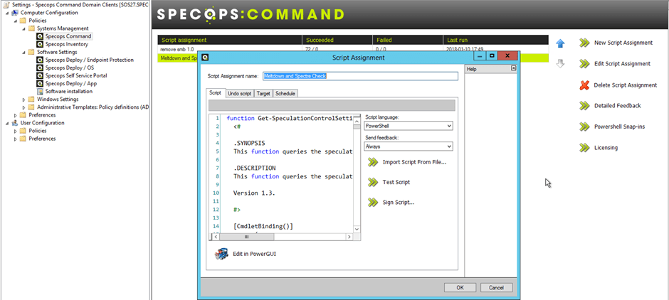Select Software installation in the tree

coord(69,91)
